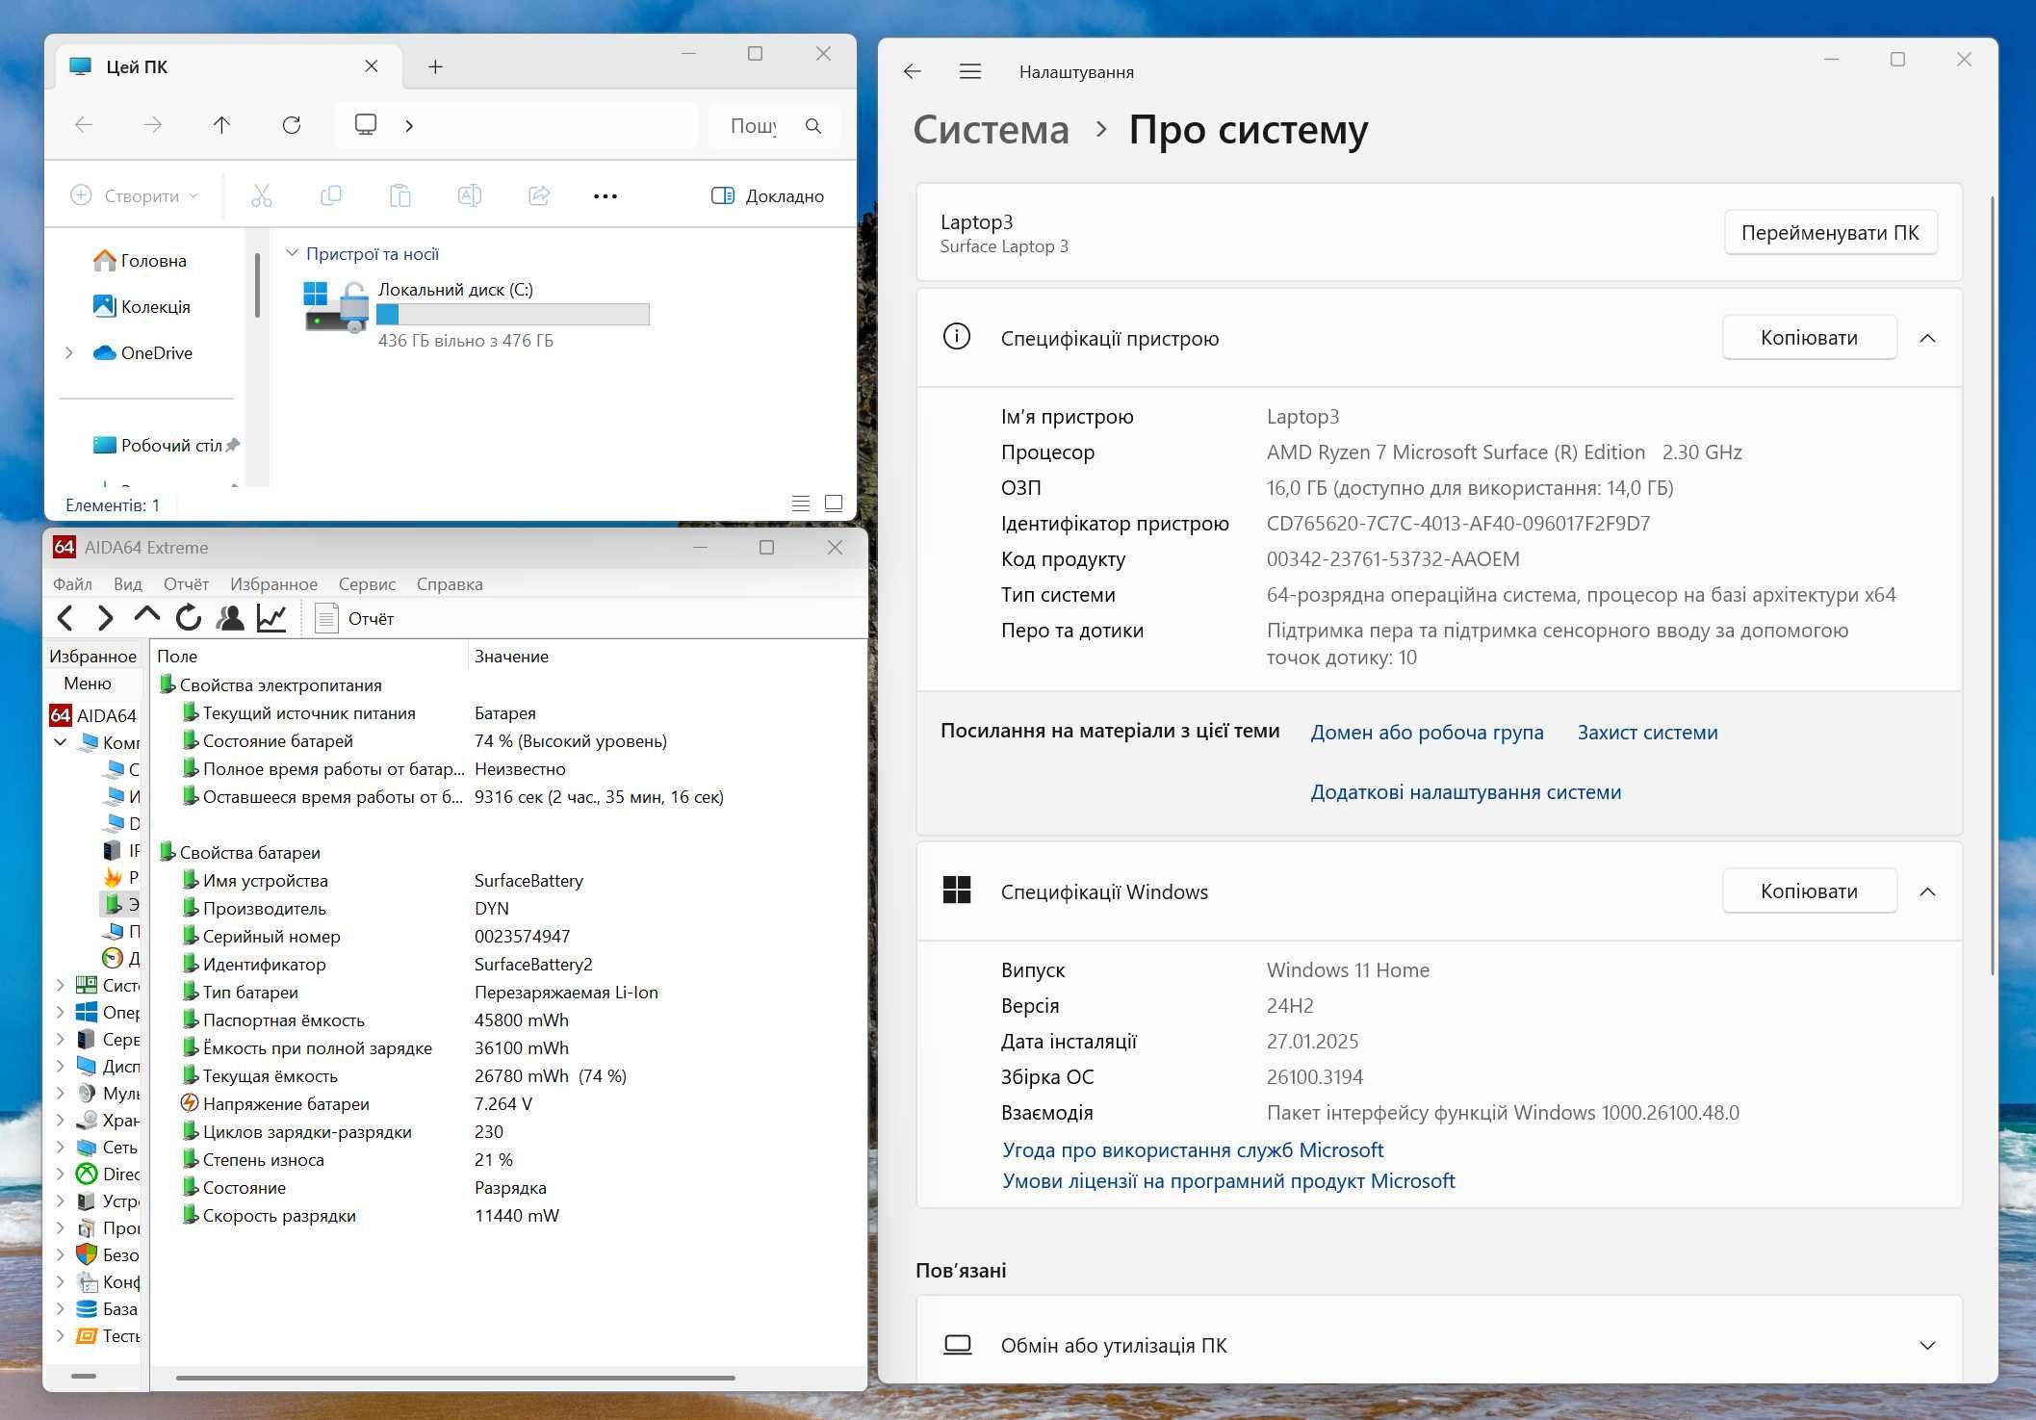2036x1420 pixels.
Task: Expand the Сеть tree node in AIDA64
Action: (x=61, y=1147)
